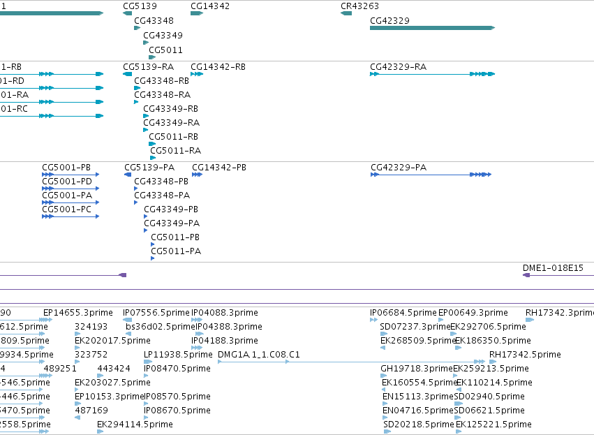Click EST EK125221.5prime
Screen dimensions: 594x435
[x=493, y=425]
